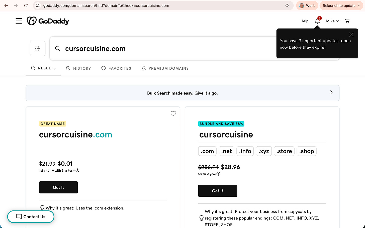The image size is (365, 228).
Task: Click the magnifier icon in domain search
Action: (57, 48)
